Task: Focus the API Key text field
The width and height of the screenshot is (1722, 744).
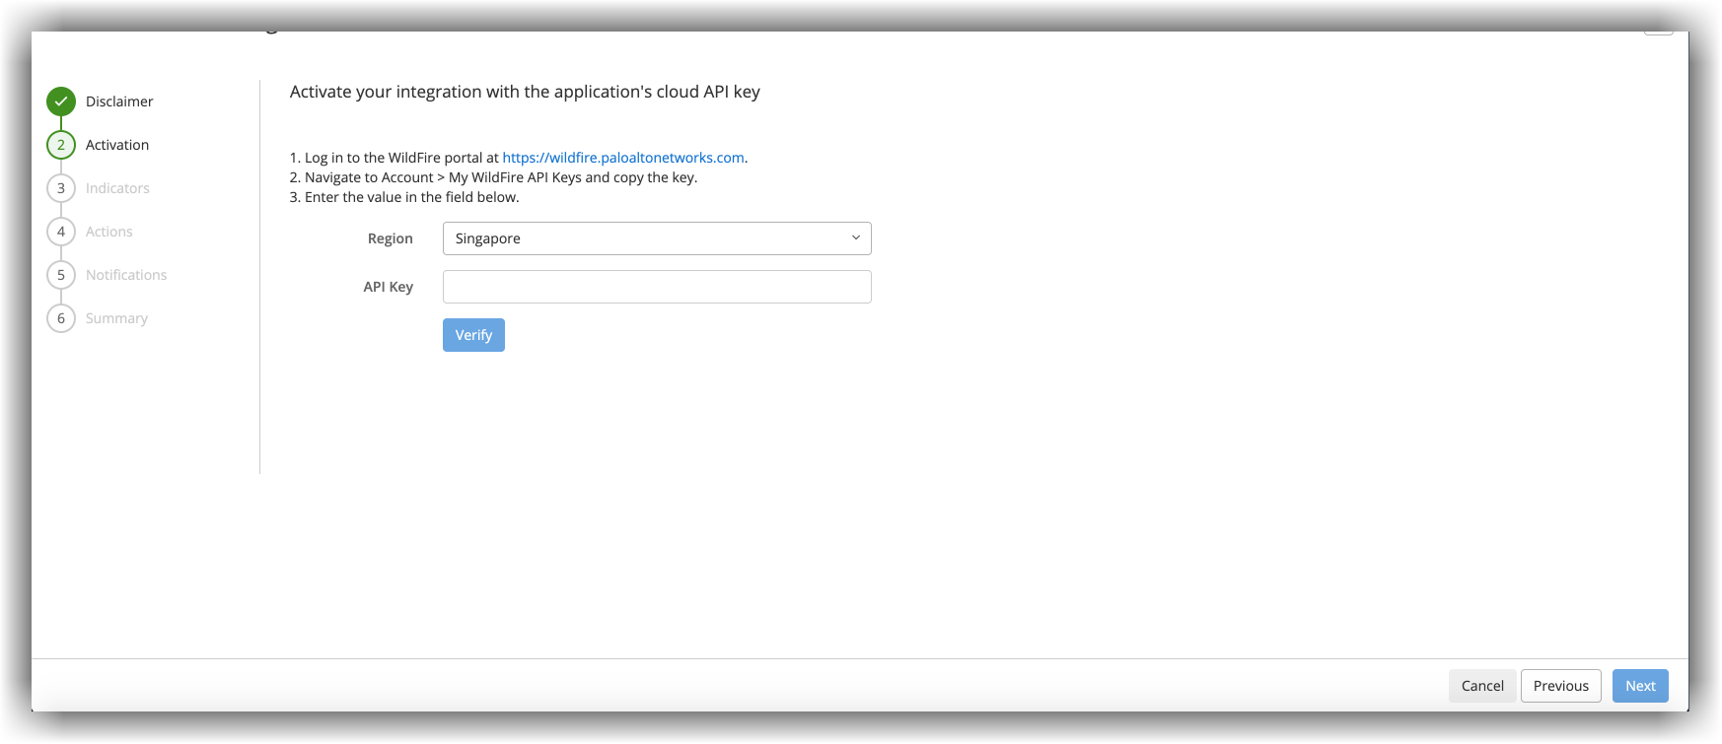Action: (657, 287)
